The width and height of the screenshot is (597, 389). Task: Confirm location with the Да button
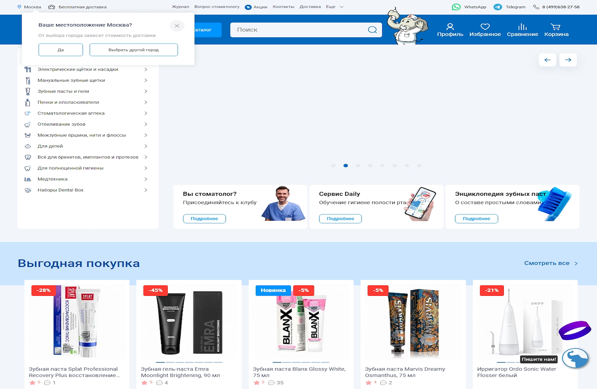[61, 50]
